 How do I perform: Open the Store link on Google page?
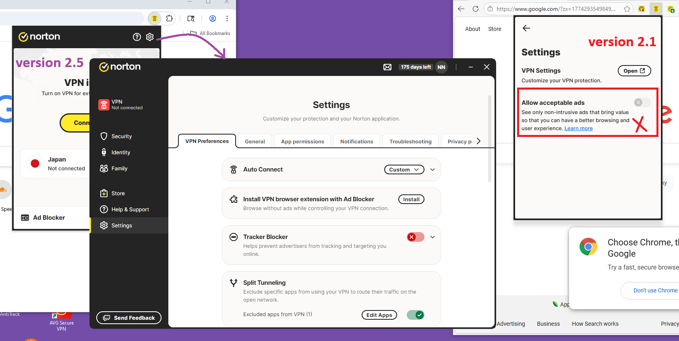coord(495,29)
